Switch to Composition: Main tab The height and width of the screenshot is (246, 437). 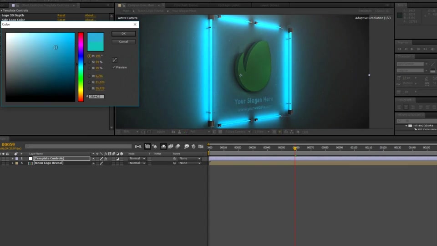click(141, 5)
